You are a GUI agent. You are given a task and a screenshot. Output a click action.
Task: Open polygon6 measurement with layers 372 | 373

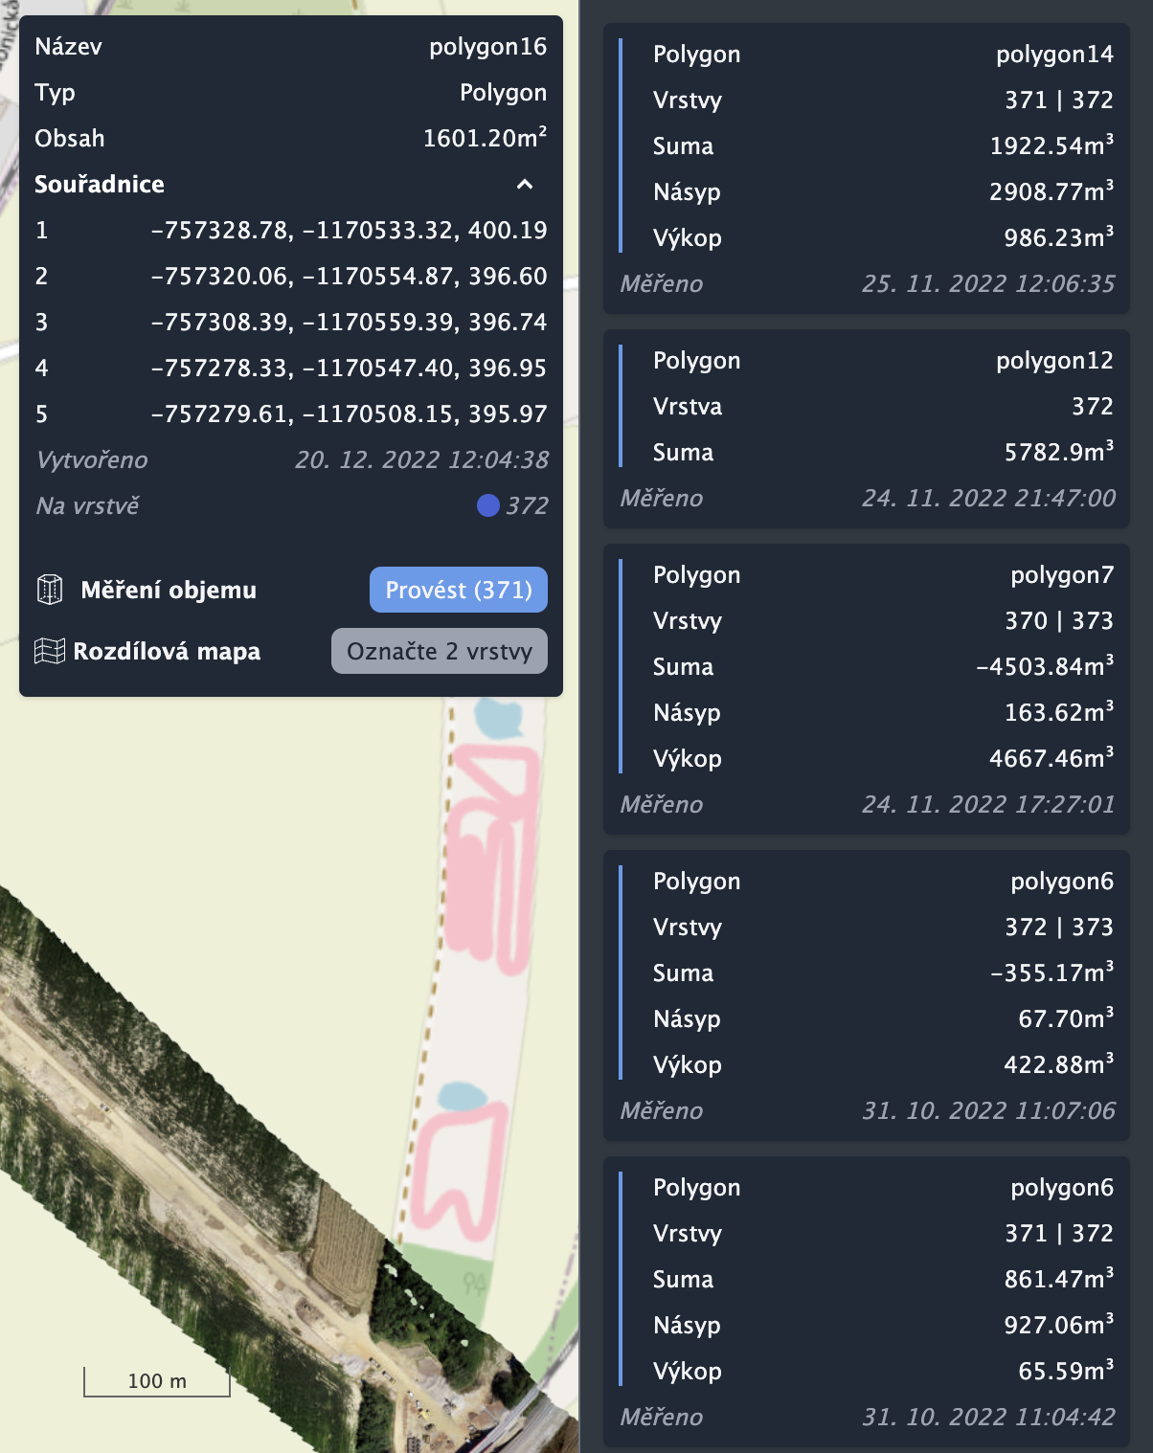point(866,995)
